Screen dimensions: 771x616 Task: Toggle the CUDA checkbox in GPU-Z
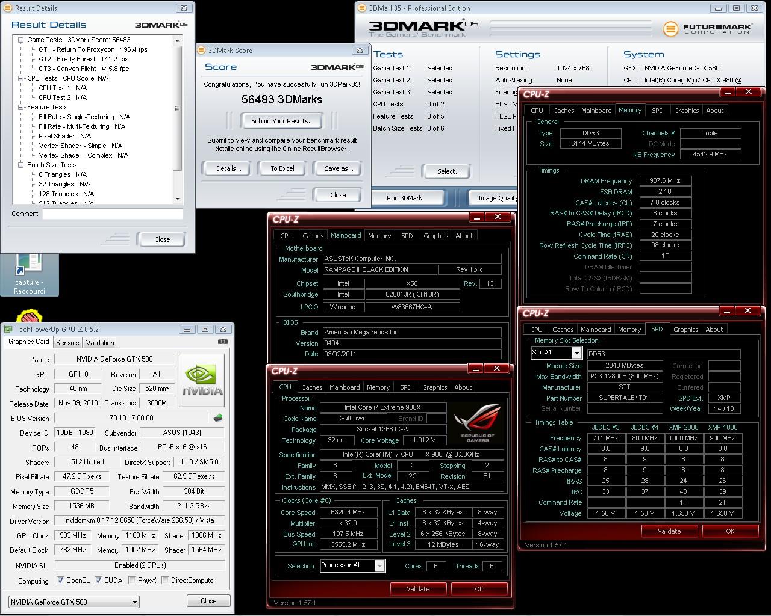click(x=98, y=581)
